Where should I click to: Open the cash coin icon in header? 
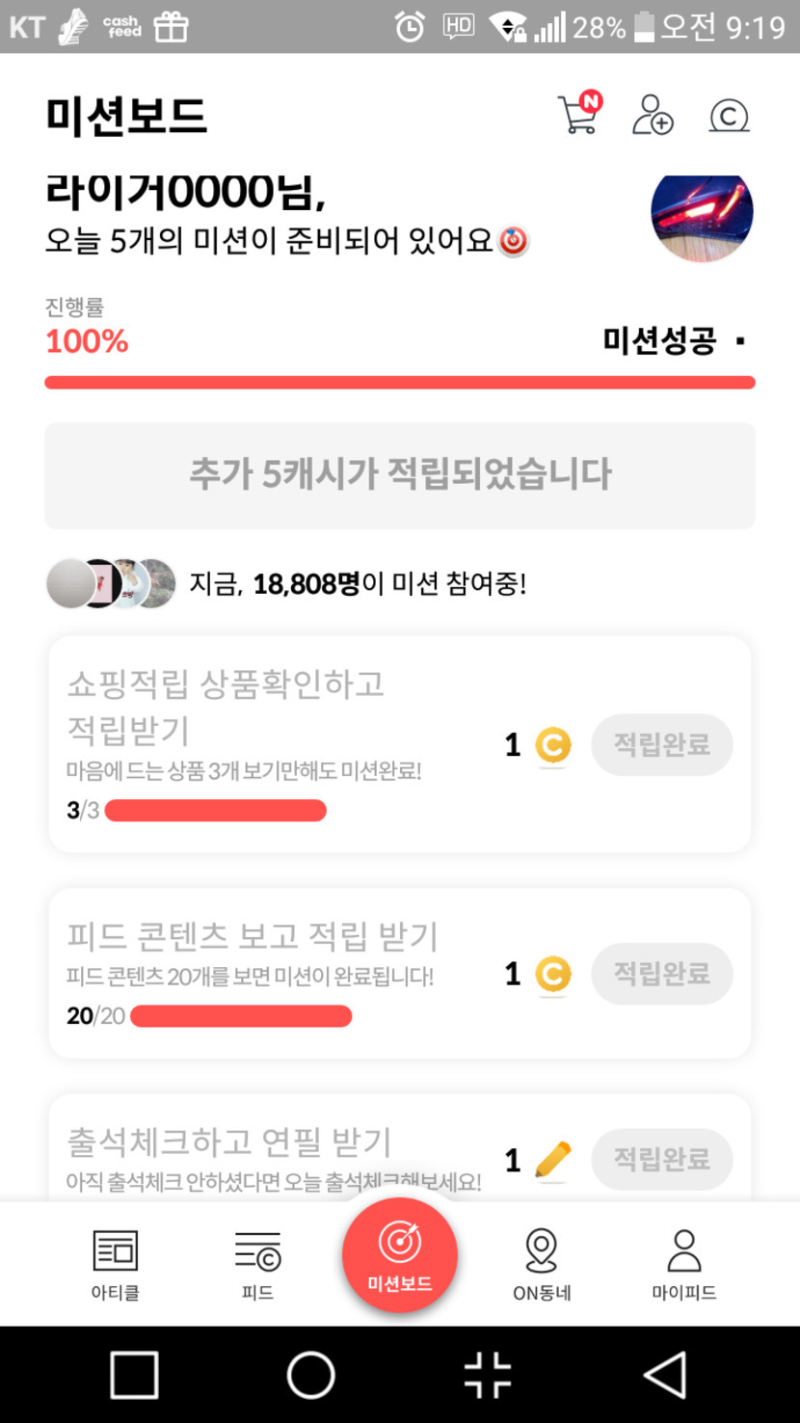pyautogui.click(x=729, y=117)
